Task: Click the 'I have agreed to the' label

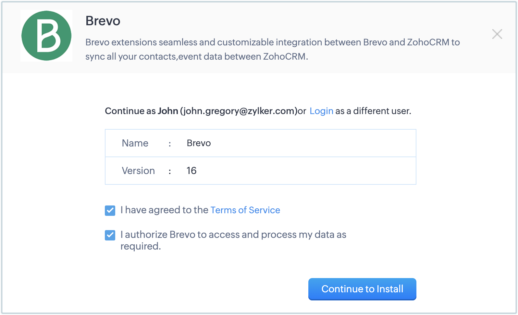Action: click(x=164, y=210)
